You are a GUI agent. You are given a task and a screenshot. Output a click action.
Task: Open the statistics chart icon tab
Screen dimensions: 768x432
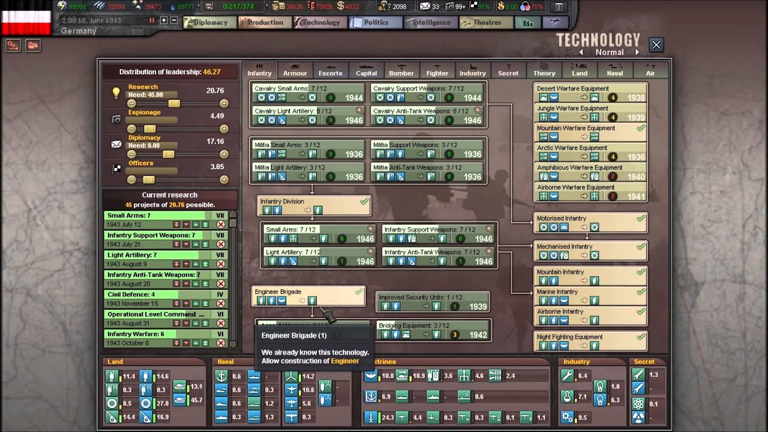tap(527, 22)
